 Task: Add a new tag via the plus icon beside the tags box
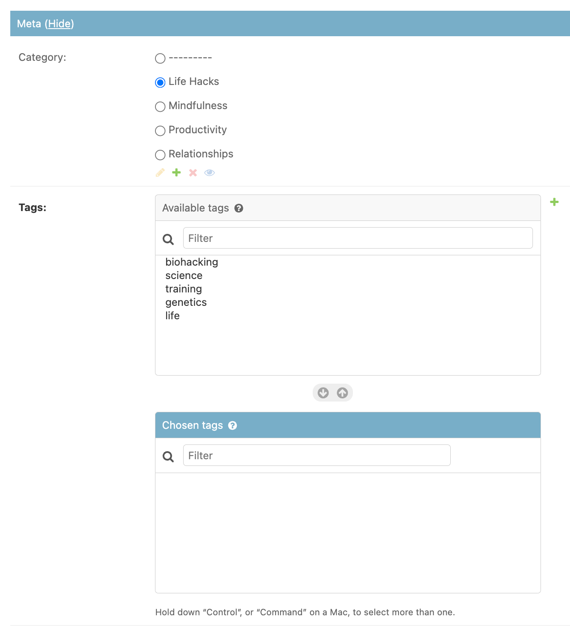click(x=554, y=202)
